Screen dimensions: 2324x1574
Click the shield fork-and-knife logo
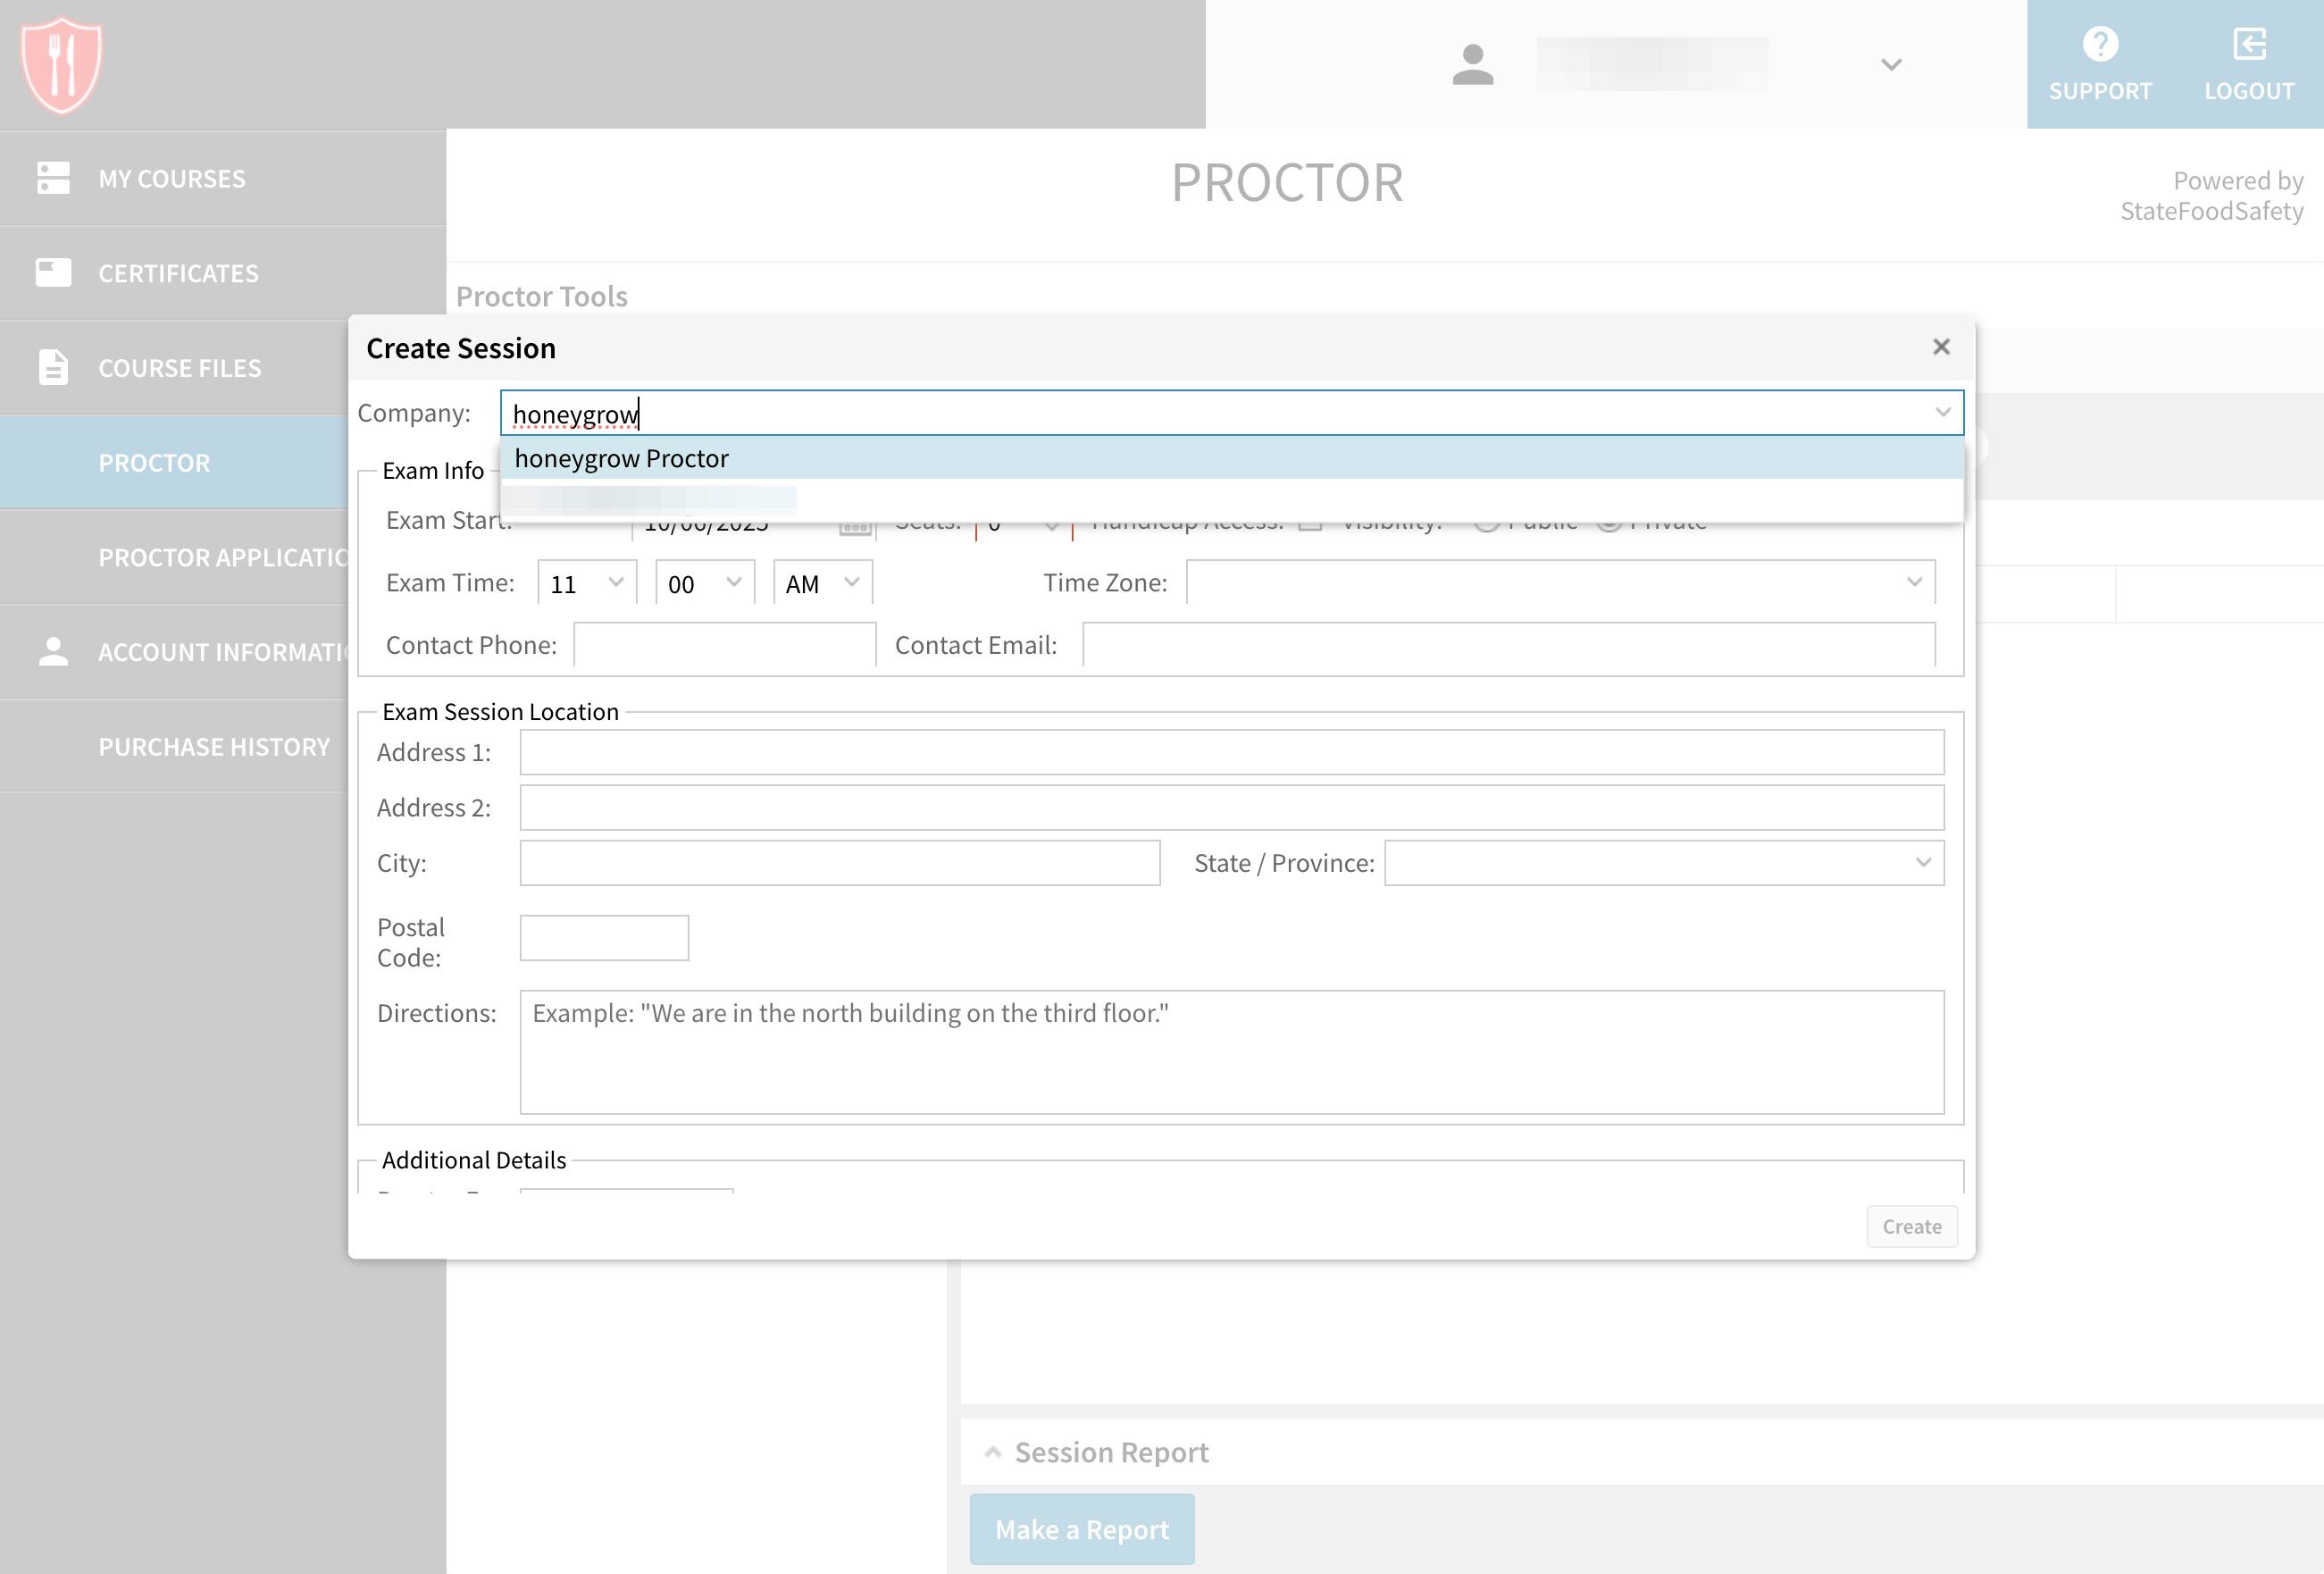(61, 65)
